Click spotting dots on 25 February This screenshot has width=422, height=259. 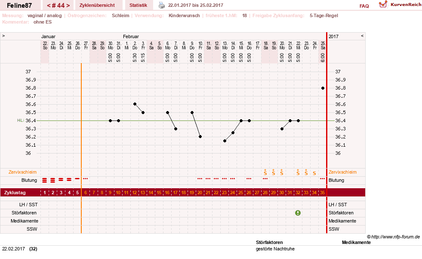click(323, 178)
